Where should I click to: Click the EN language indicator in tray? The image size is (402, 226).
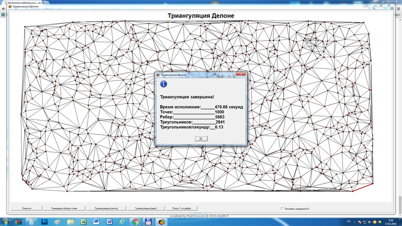click(x=349, y=221)
